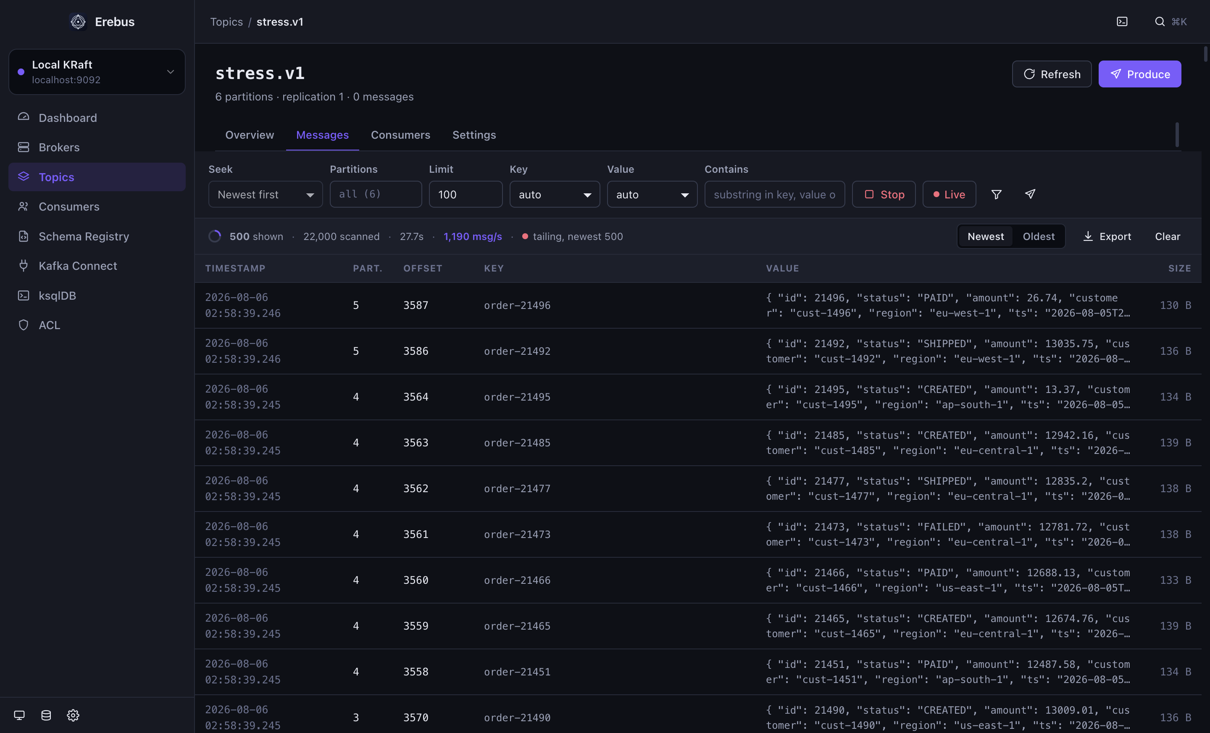Image resolution: width=1210 pixels, height=733 pixels.
Task: Click the filter funnel icon
Action: tap(997, 194)
